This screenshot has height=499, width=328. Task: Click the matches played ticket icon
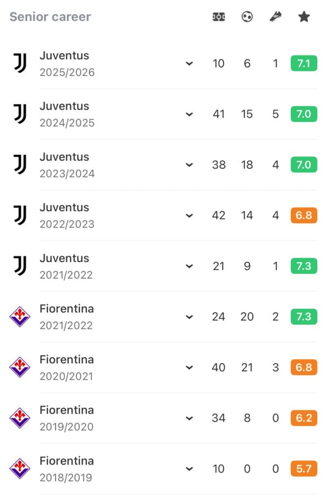219,17
